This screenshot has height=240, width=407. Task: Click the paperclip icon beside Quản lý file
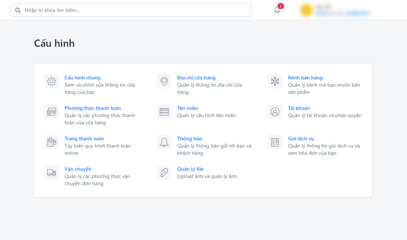[x=164, y=173]
